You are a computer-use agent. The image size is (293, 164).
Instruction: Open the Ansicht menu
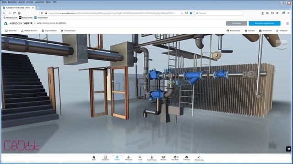pos(22,2)
